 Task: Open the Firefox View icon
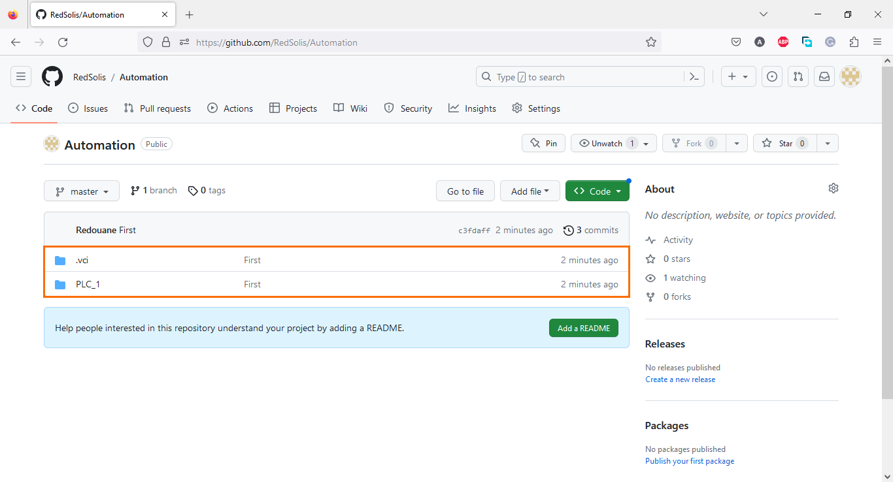pos(13,14)
